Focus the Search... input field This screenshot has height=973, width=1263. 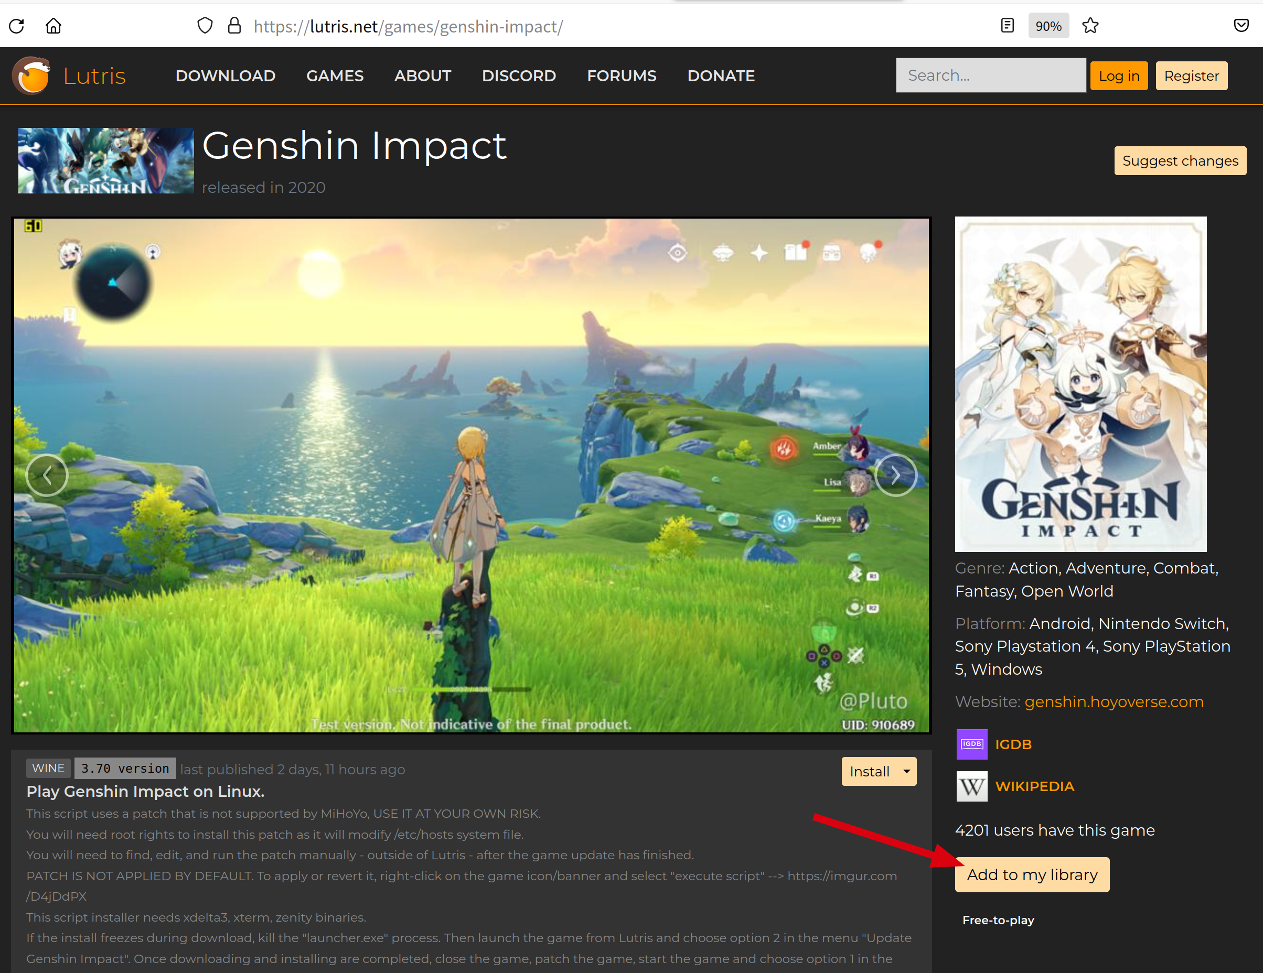pos(991,75)
